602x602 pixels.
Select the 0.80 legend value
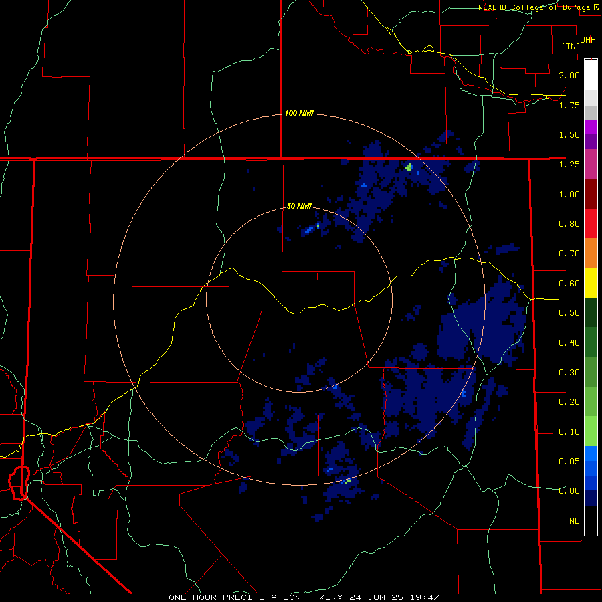[x=569, y=224]
